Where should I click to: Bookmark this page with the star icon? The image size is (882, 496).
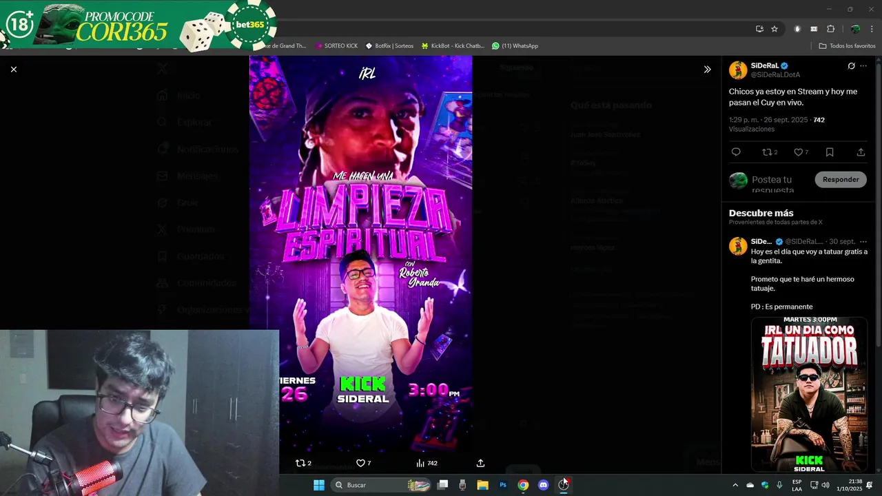pyautogui.click(x=775, y=29)
